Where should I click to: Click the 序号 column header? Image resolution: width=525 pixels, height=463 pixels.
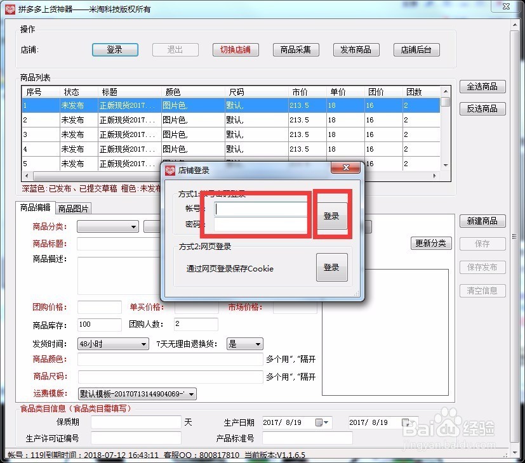[x=41, y=92]
